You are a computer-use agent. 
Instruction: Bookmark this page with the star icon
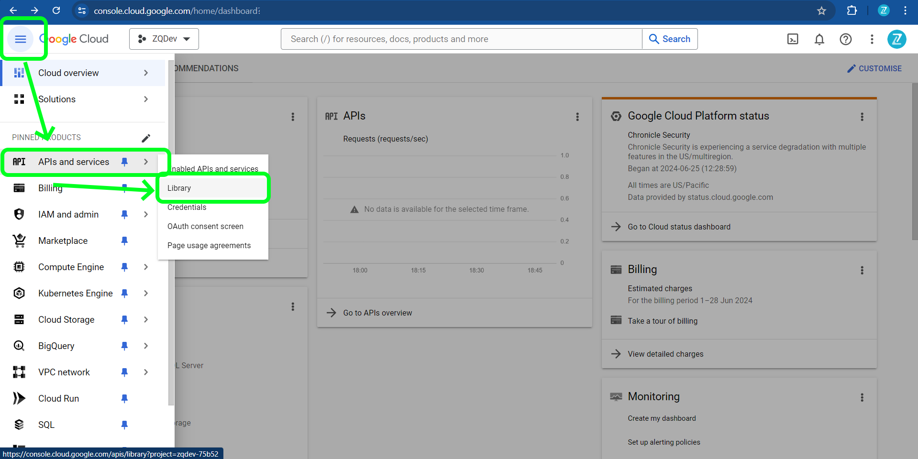pyautogui.click(x=821, y=11)
